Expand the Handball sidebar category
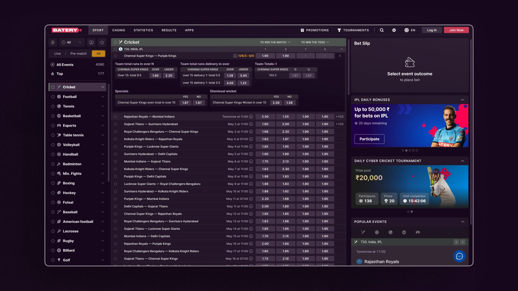The width and height of the screenshot is (518, 291). coord(103,154)
